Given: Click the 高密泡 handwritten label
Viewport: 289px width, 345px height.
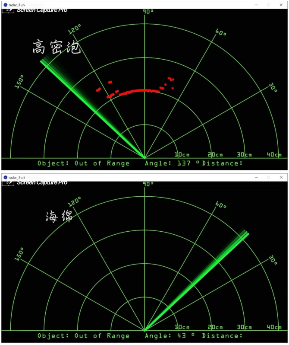Looking at the screenshot, I should tap(57, 48).
